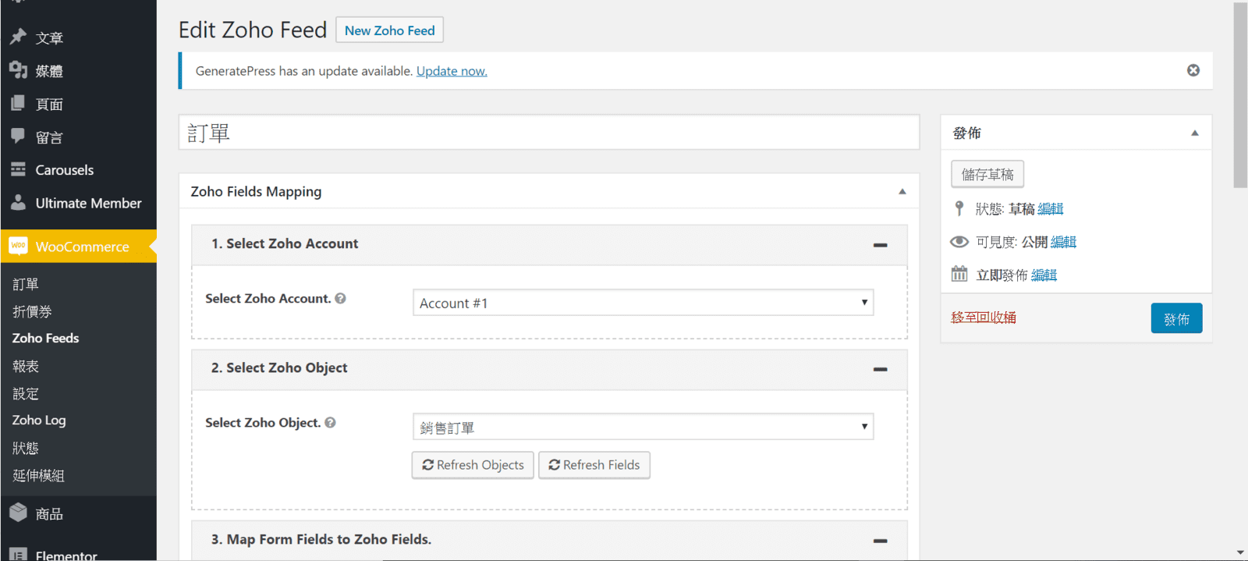This screenshot has height=561, width=1248.
Task: Click the WooCommerce woo logo icon
Action: pos(18,246)
